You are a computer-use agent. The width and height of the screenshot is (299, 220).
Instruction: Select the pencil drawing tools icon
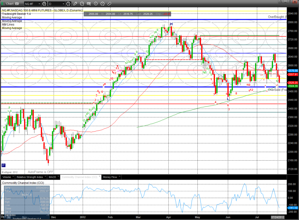pyautogui.click(x=75, y=4)
